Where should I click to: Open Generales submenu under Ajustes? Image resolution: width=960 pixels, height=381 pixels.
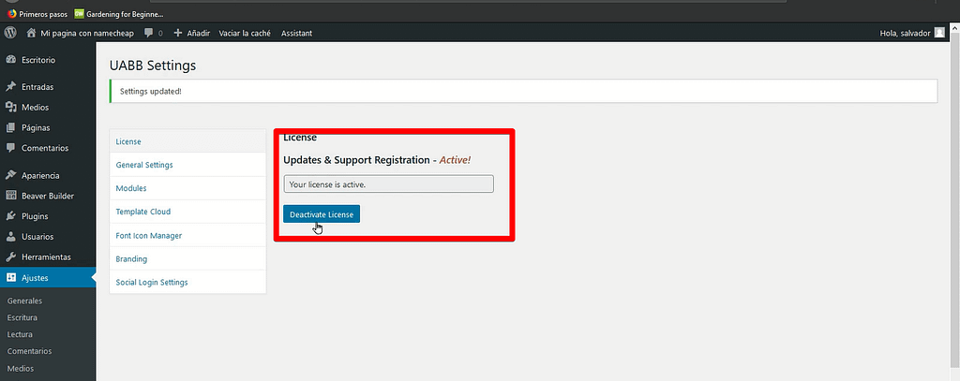point(24,300)
